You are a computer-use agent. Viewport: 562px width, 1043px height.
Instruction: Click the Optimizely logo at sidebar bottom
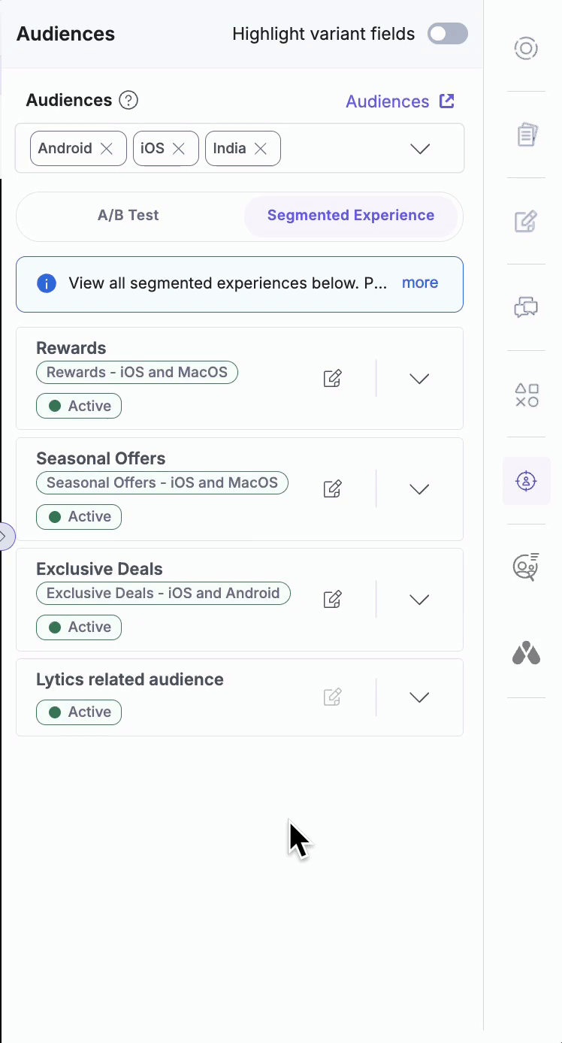click(526, 653)
